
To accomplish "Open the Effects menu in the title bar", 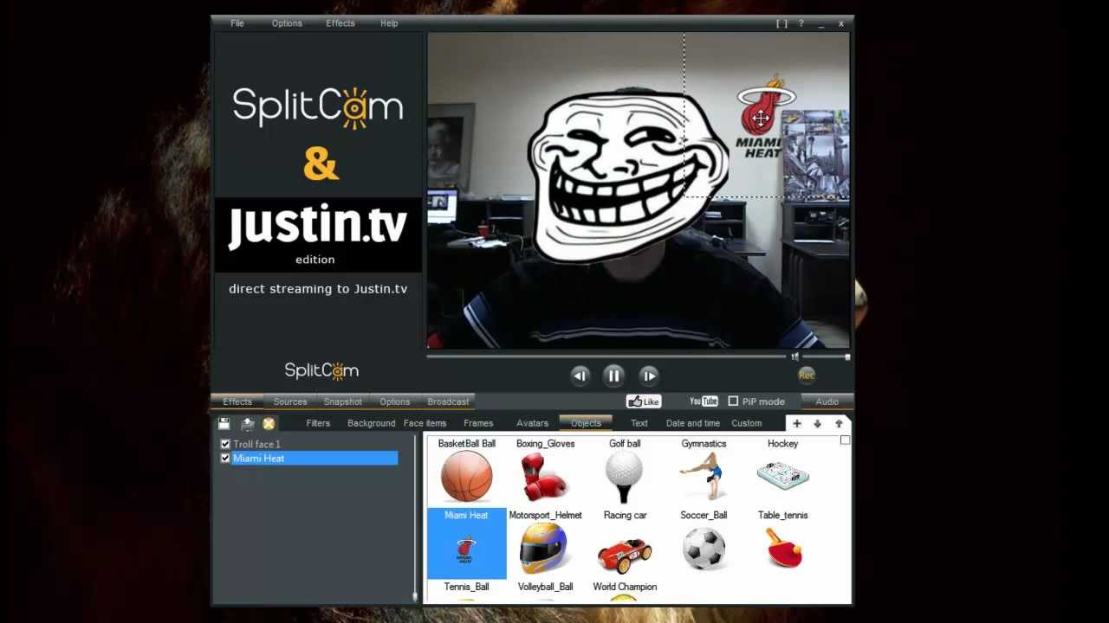I will [x=340, y=23].
